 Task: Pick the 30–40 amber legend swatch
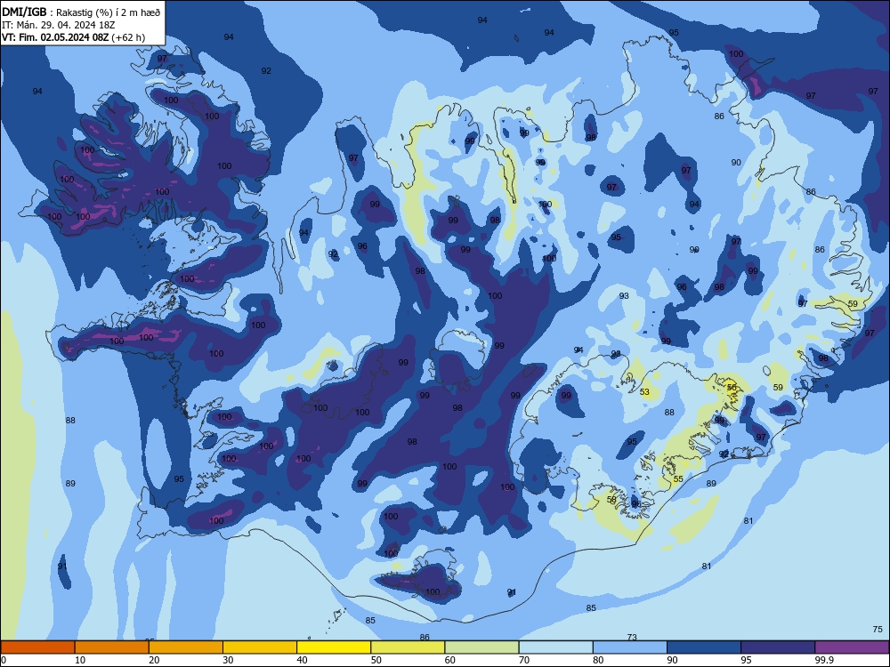[260, 647]
